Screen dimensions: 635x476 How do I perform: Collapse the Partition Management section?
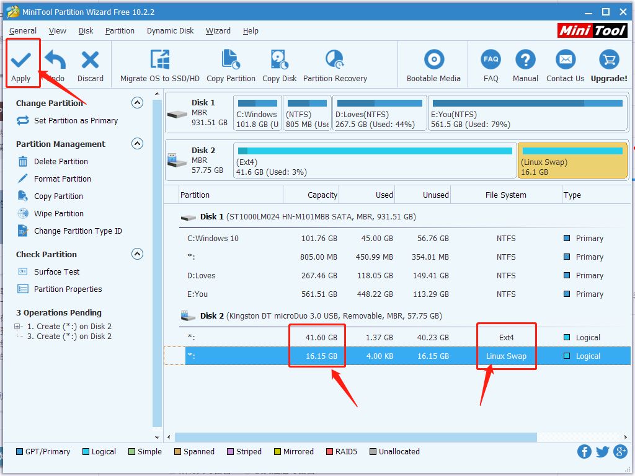click(x=137, y=144)
